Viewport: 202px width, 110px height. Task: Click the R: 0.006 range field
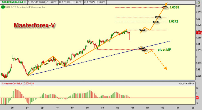(x=101, y=2)
